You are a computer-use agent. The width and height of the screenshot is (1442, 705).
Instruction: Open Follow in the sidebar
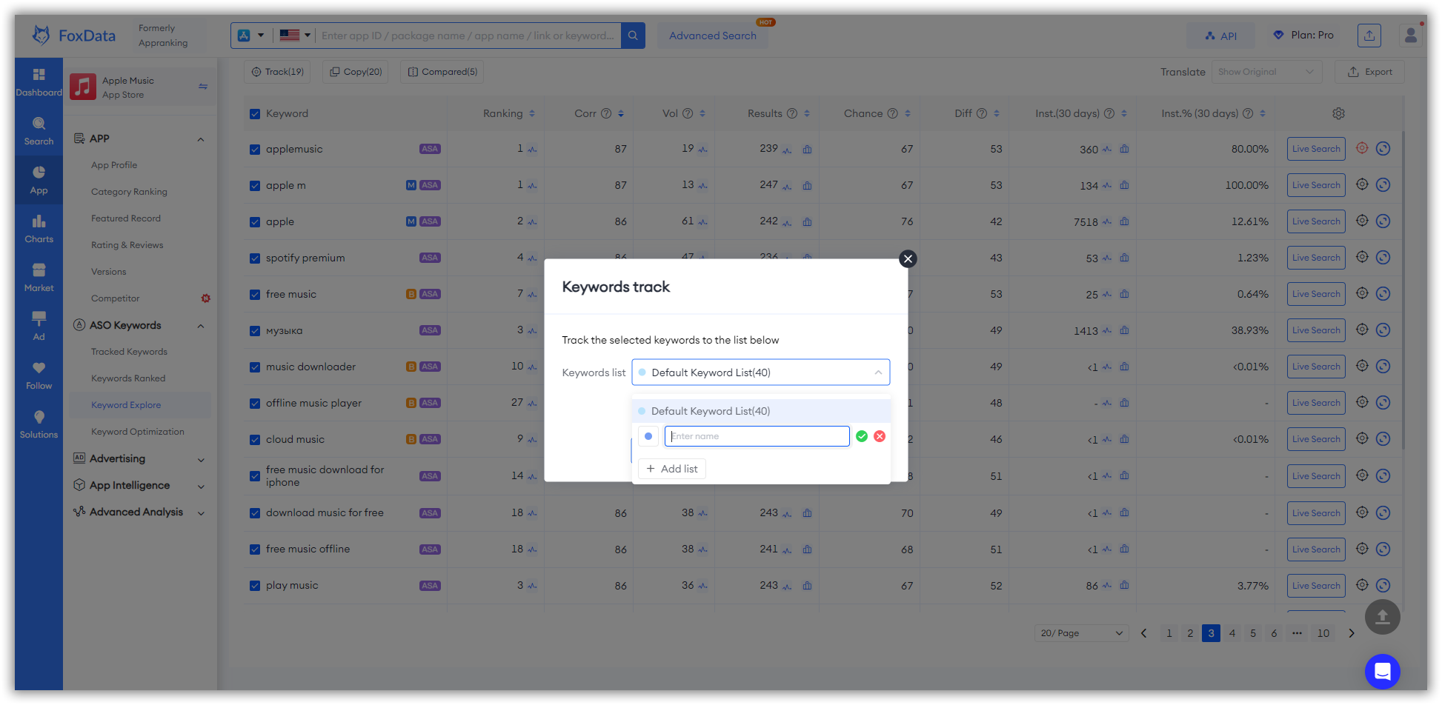click(x=39, y=375)
